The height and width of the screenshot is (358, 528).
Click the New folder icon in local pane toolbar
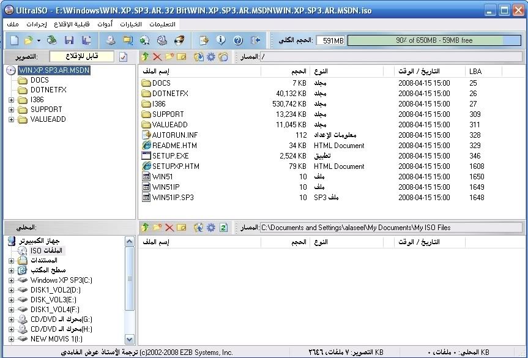157,227
